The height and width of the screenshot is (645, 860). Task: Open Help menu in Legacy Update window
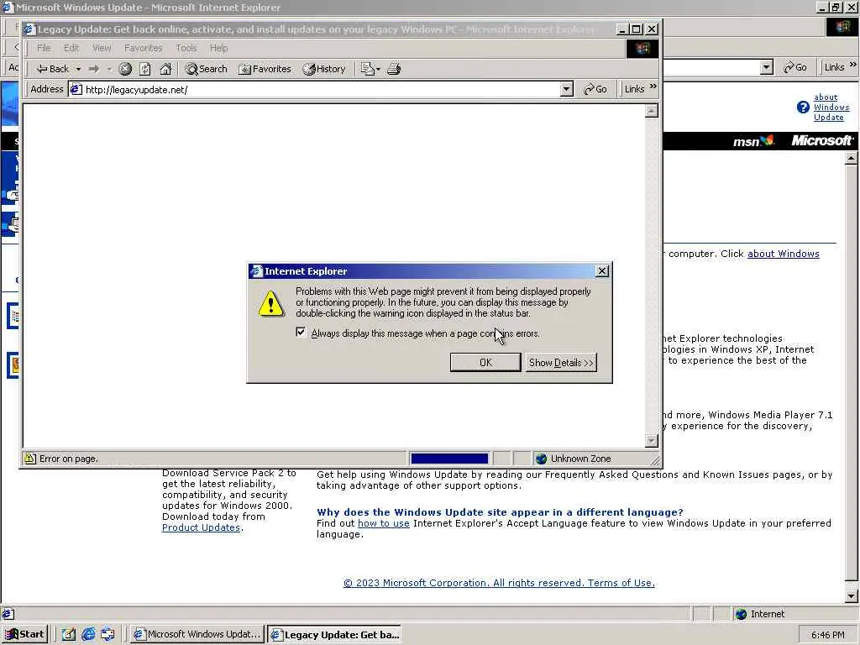[218, 48]
